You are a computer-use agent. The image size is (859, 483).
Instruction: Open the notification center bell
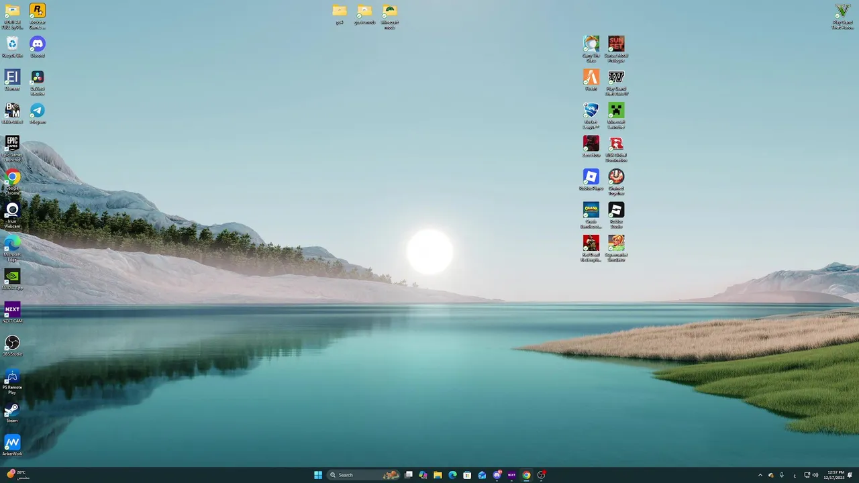click(850, 475)
